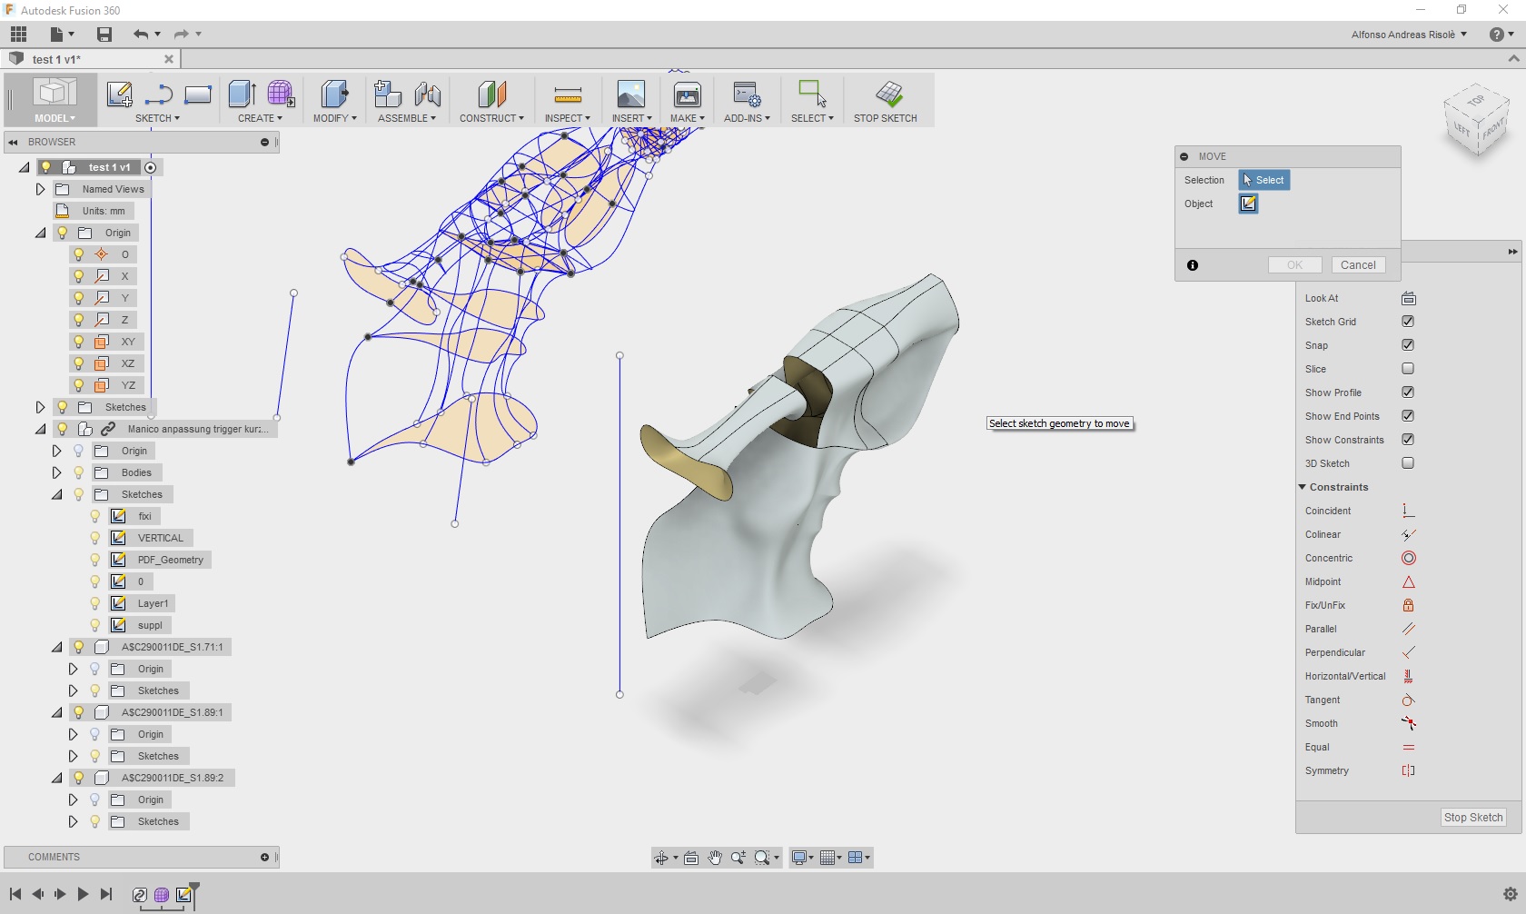Viewport: 1526px width, 914px height.
Task: Collapse the Constraints section
Action: 1301,487
